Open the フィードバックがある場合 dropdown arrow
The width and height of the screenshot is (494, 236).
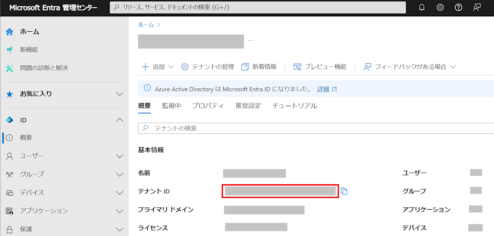click(453, 67)
